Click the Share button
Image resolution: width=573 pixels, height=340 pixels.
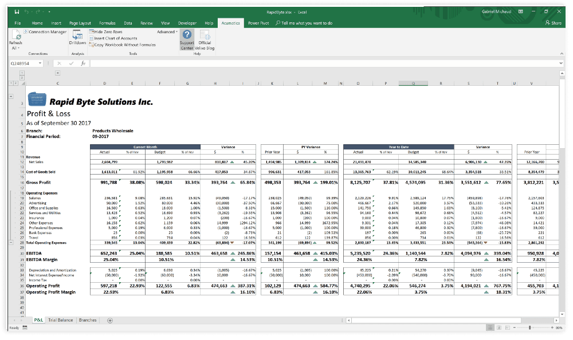[x=554, y=23]
